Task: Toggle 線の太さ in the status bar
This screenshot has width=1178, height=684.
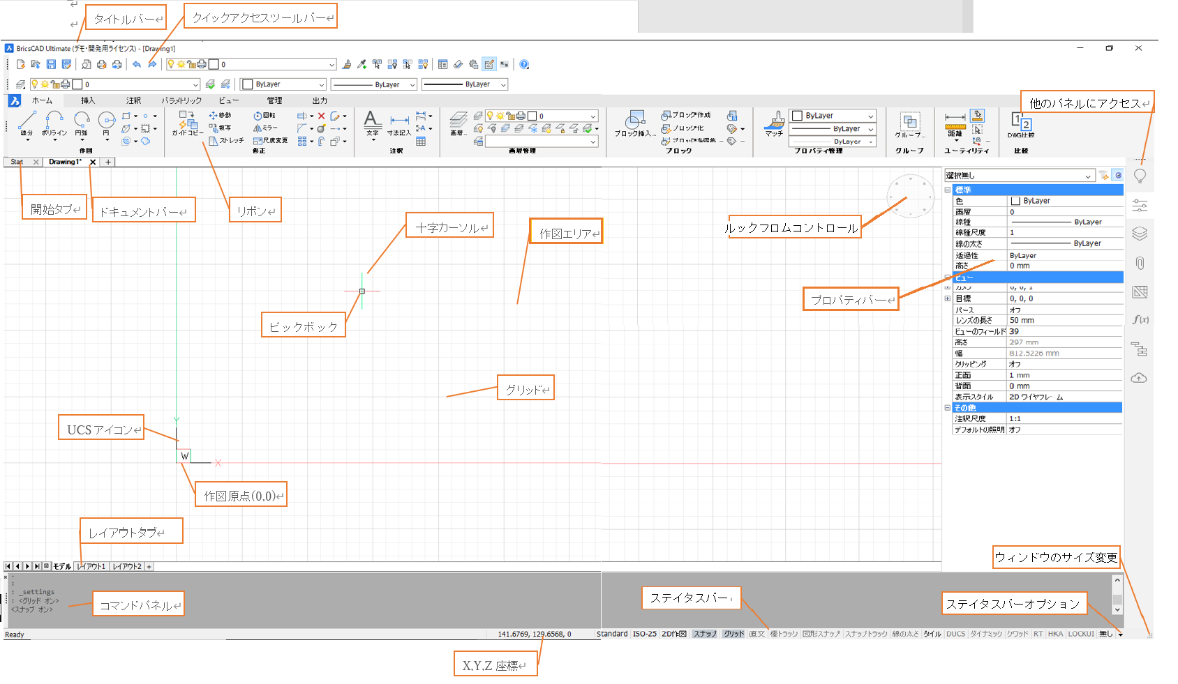Action: point(905,634)
